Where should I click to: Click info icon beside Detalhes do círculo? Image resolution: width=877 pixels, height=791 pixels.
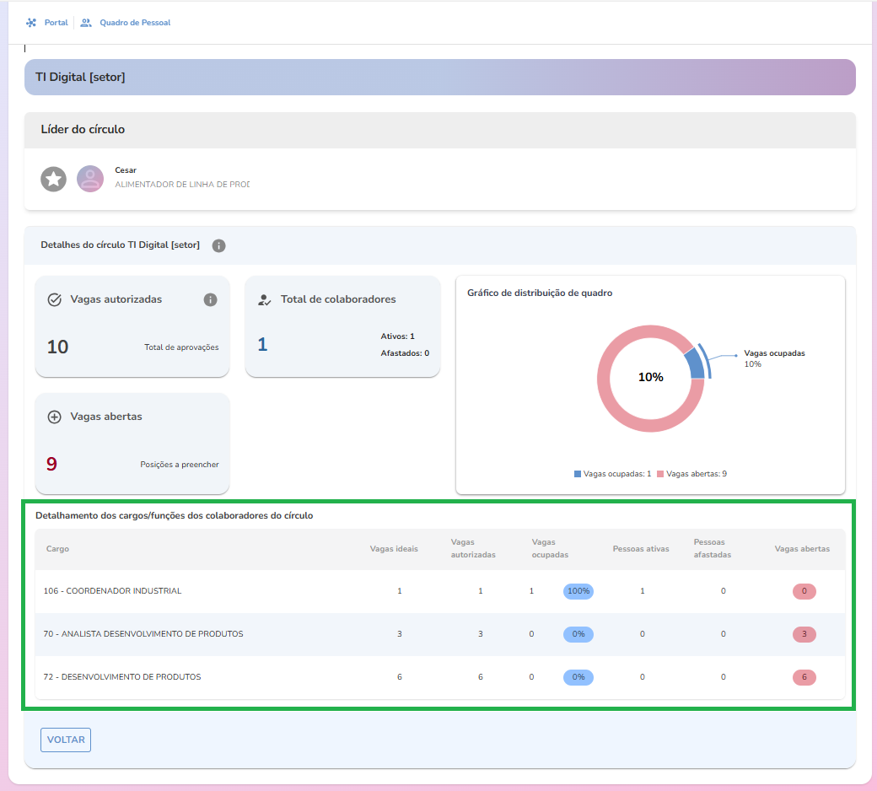(x=218, y=245)
